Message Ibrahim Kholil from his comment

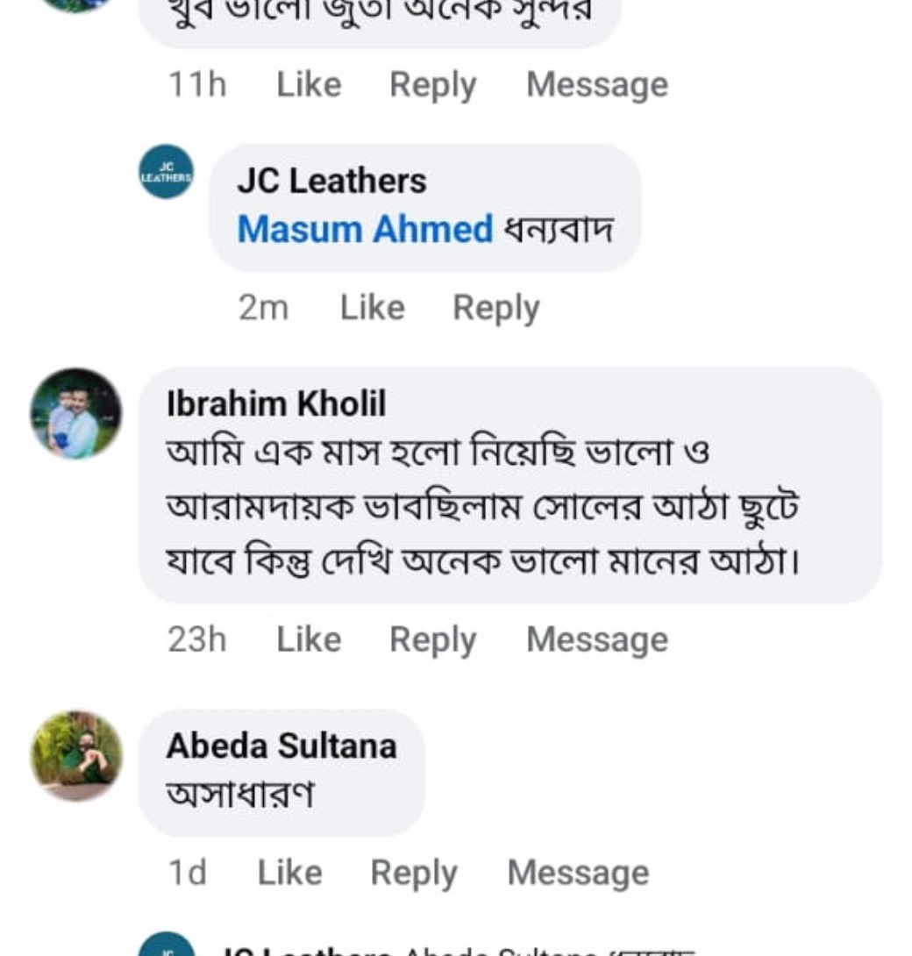[x=596, y=639]
